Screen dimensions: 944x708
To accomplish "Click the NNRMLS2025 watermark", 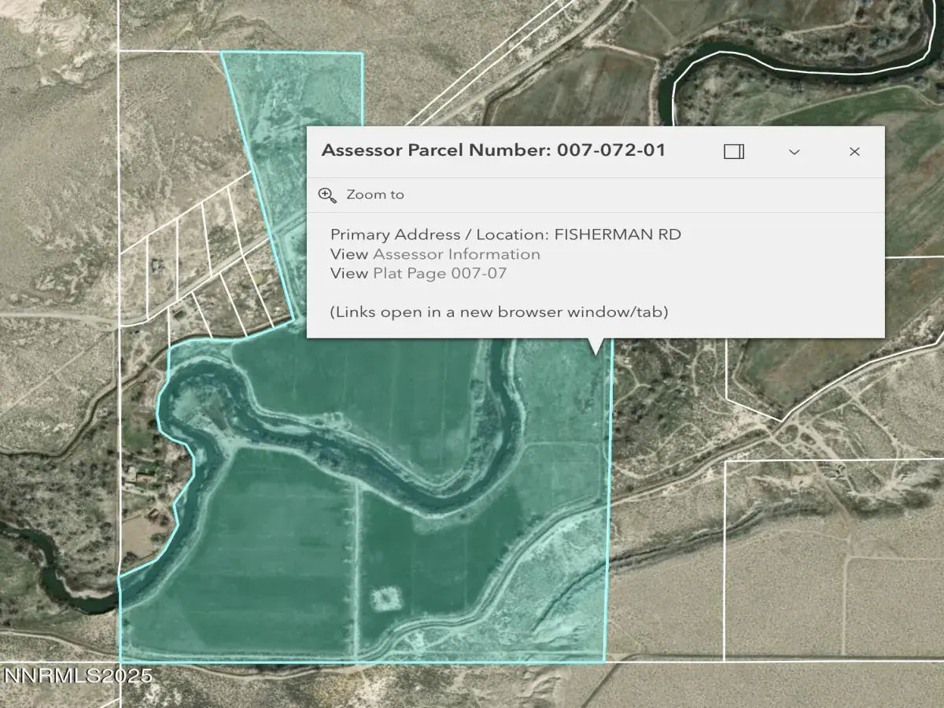I will pos(77,676).
